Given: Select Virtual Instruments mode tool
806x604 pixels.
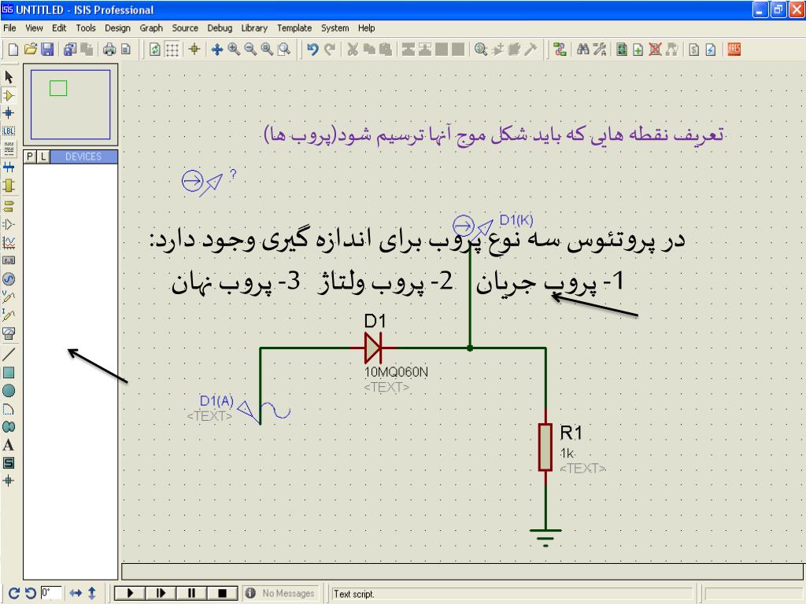Looking at the screenshot, I should point(9,333).
